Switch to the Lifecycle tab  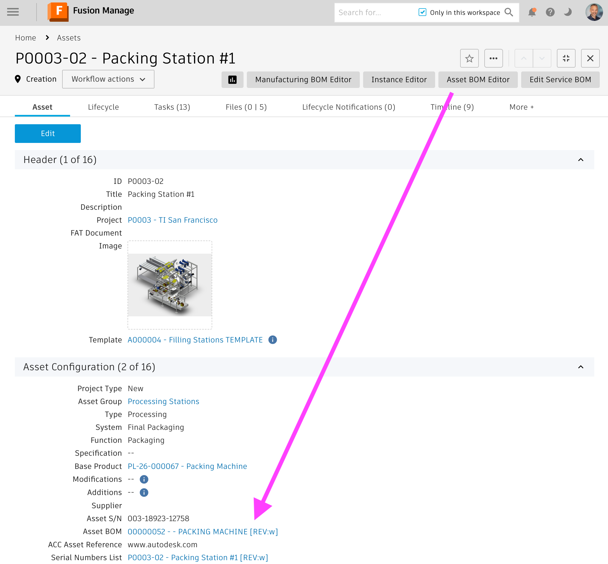pyautogui.click(x=103, y=107)
